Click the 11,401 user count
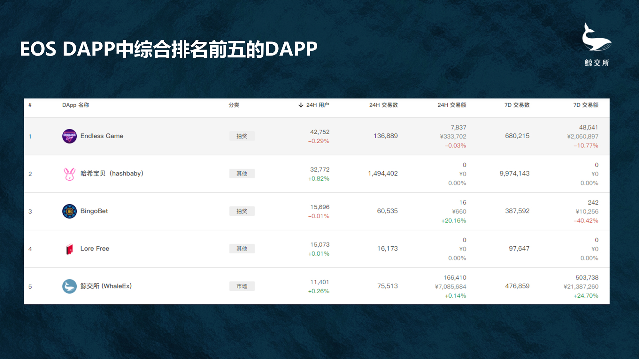639x359 pixels. coord(319,282)
